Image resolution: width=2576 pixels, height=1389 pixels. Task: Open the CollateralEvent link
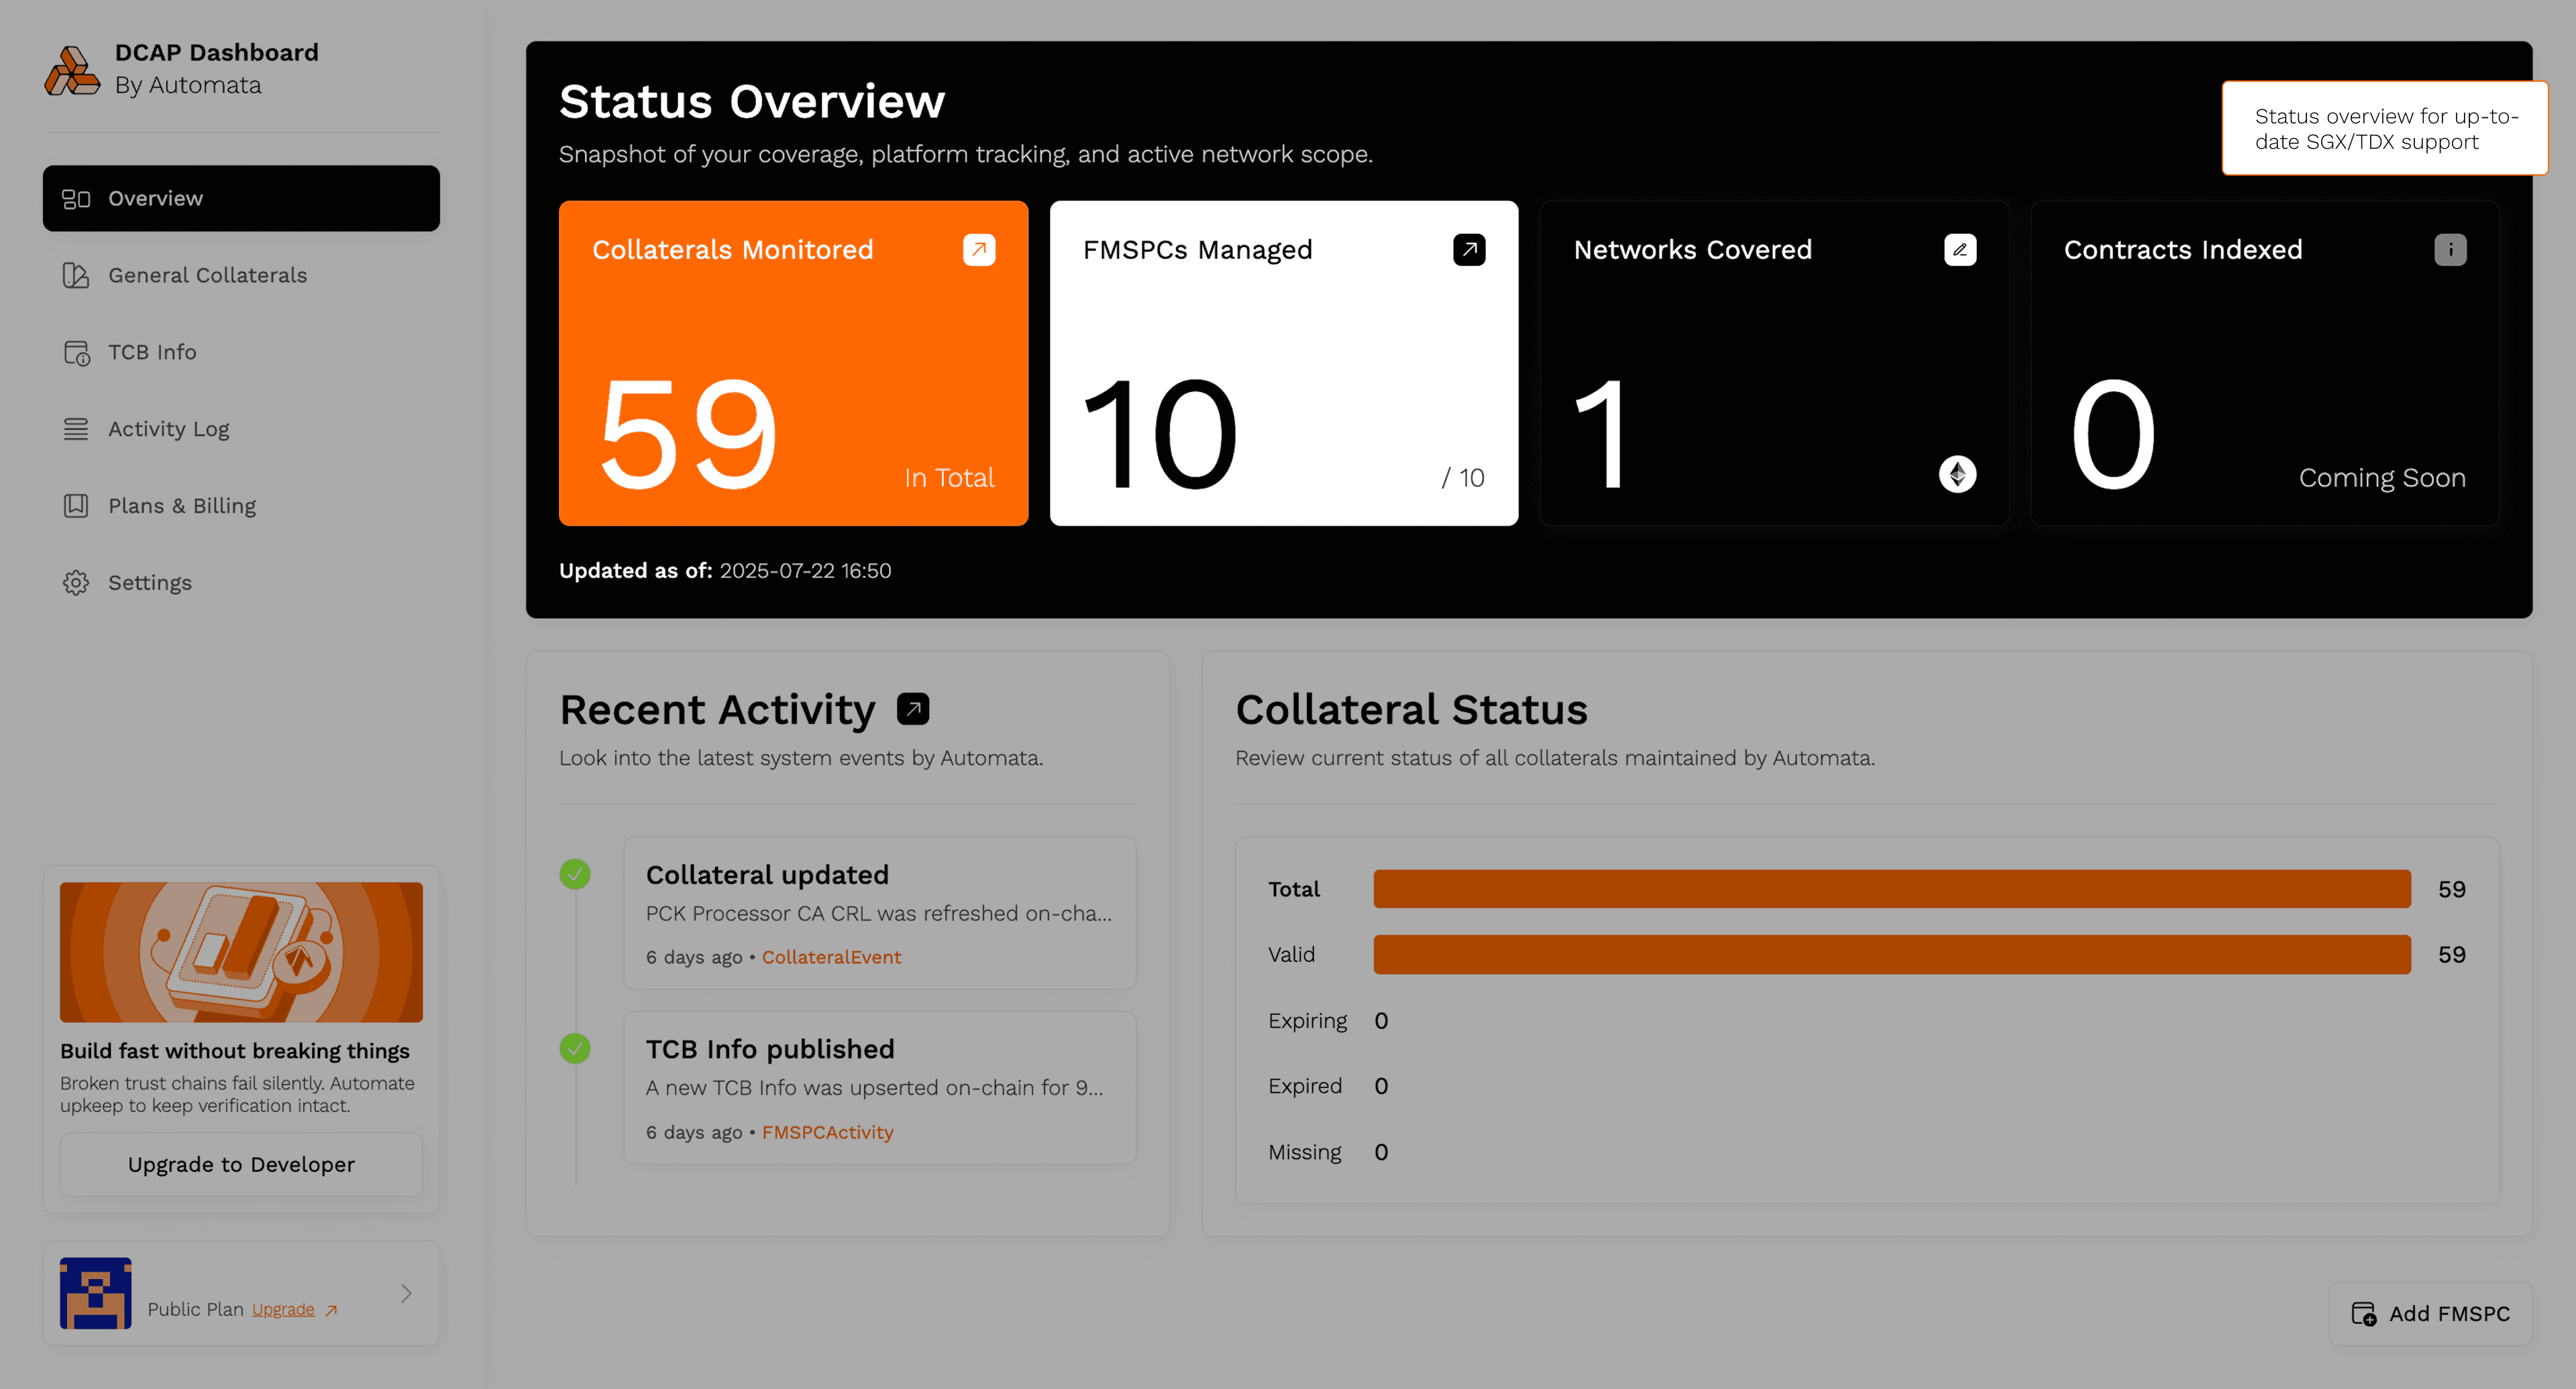[831, 957]
